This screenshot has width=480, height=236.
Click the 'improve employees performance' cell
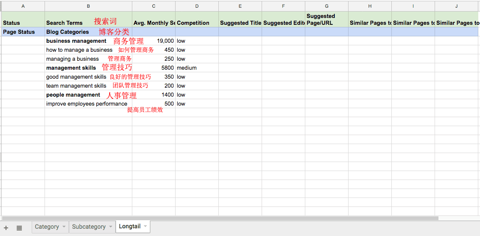click(86, 104)
